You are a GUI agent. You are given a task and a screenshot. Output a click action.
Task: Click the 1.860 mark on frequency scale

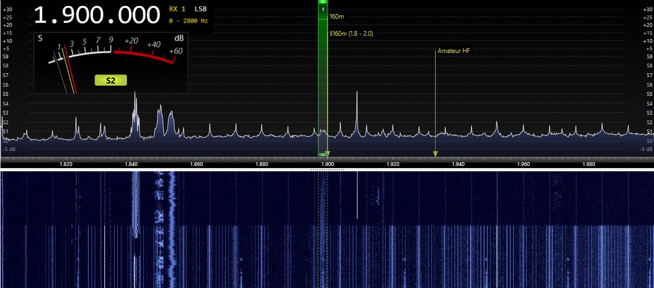click(x=196, y=164)
